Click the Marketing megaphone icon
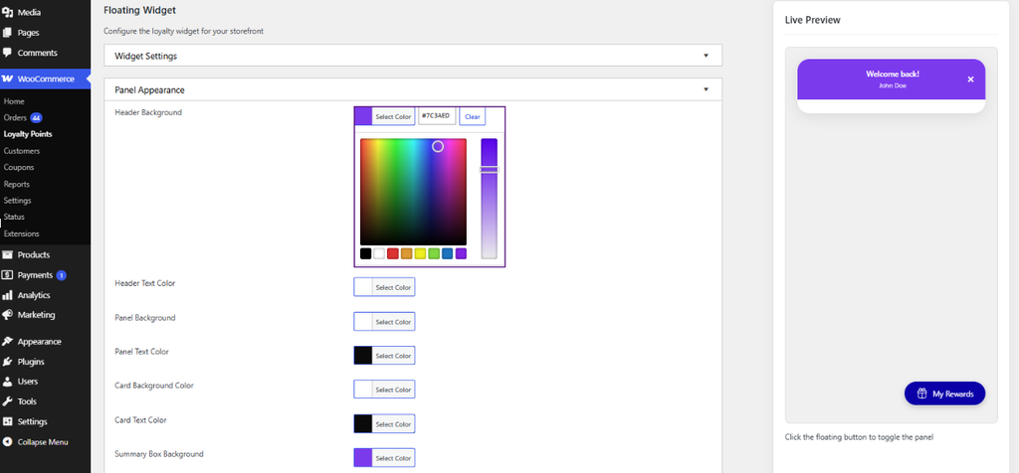This screenshot has width=1019, height=473. point(7,315)
